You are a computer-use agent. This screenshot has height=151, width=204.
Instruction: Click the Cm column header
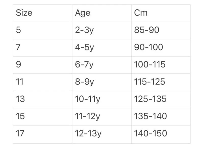(141, 13)
